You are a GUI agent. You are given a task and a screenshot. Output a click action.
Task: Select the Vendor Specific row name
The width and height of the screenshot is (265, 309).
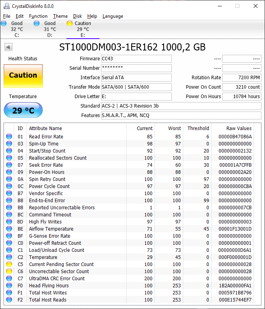(x=46, y=193)
